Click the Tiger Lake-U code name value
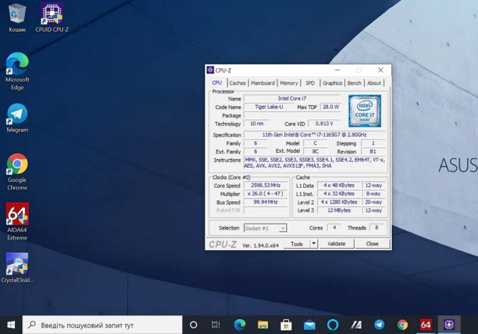 coord(269,107)
